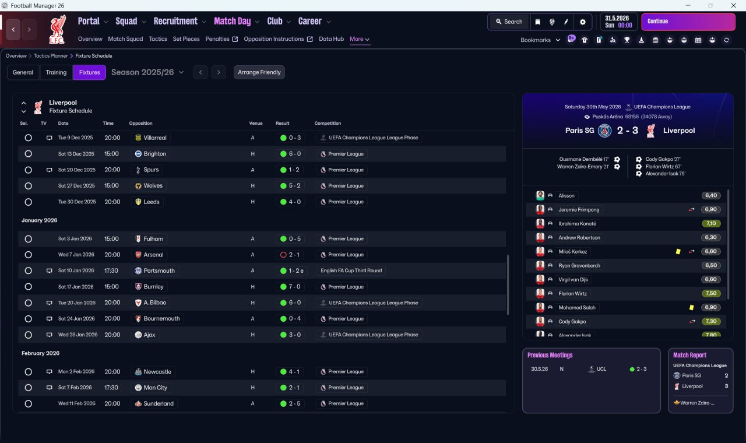Click the Liverpool club crest logo
The width and height of the screenshot is (746, 443).
click(x=58, y=29)
